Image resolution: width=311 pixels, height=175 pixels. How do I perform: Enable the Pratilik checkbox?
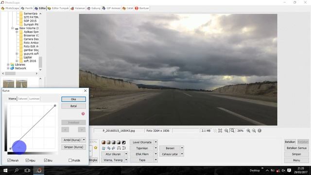pos(70,160)
